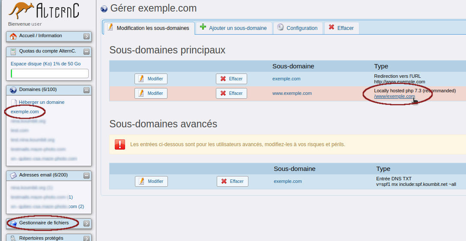Open the red-cross Effacer tab
466x241 pixels.
pos(341,28)
